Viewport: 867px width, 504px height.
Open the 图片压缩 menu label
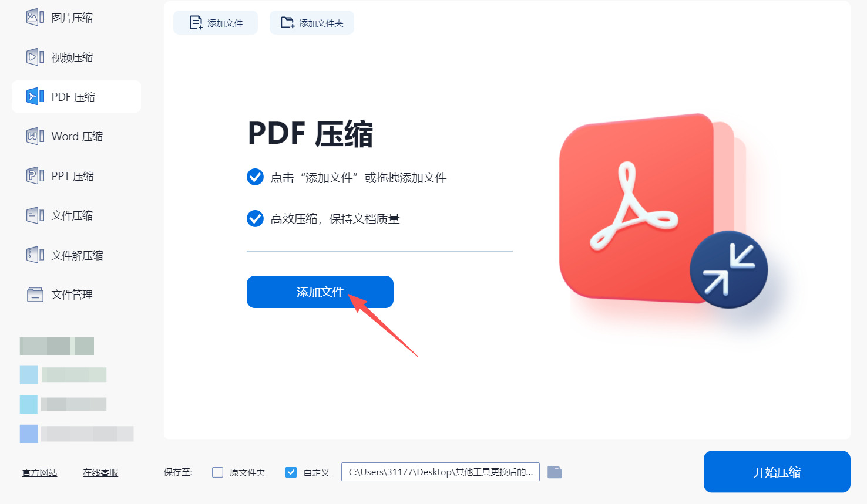[72, 18]
